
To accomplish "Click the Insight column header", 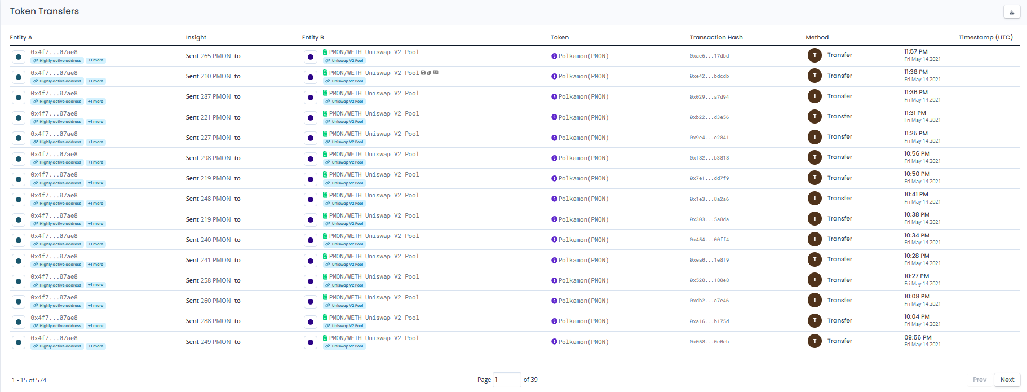I will [196, 38].
